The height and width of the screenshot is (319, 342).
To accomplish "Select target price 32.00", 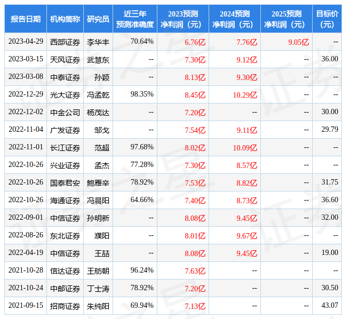I will (330, 218).
